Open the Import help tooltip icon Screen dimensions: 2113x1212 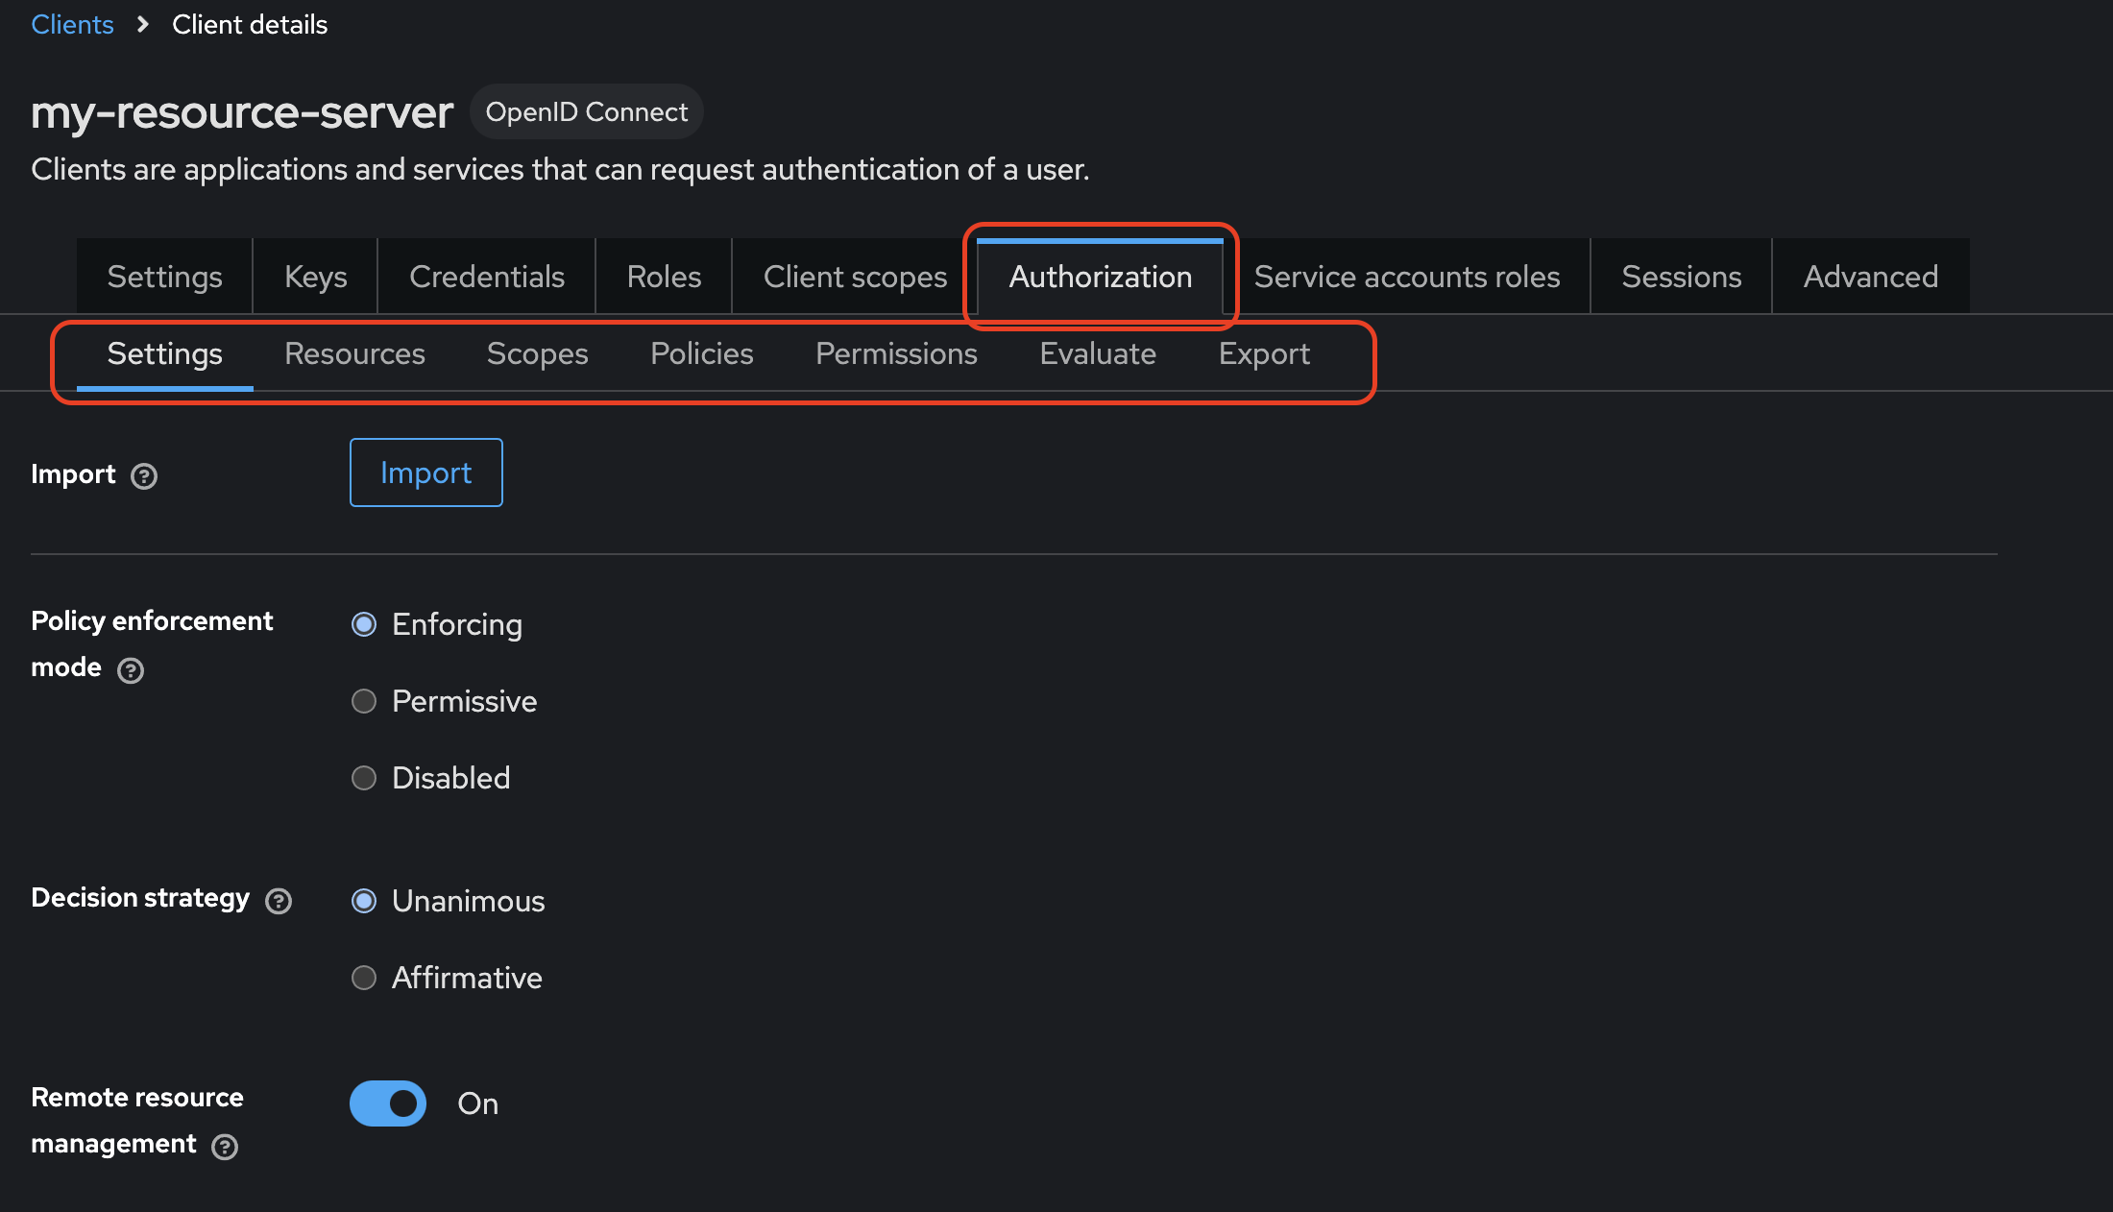click(x=144, y=476)
